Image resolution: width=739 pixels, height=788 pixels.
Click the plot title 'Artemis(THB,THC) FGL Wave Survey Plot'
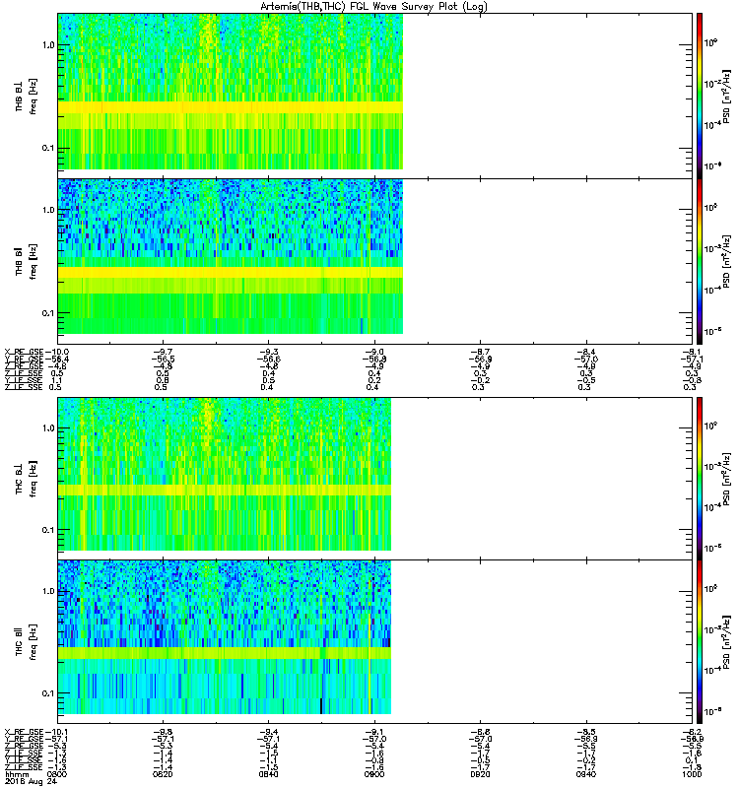coord(373,7)
